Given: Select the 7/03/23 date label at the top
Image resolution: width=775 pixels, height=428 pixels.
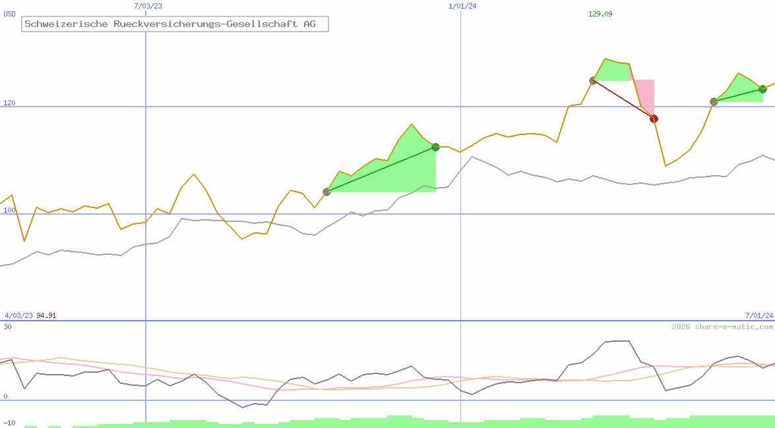Looking at the screenshot, I should click(x=147, y=6).
